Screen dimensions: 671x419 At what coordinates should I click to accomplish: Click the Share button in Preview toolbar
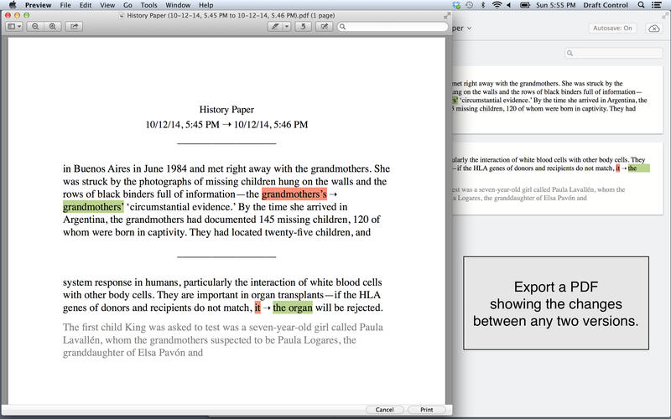click(74, 27)
